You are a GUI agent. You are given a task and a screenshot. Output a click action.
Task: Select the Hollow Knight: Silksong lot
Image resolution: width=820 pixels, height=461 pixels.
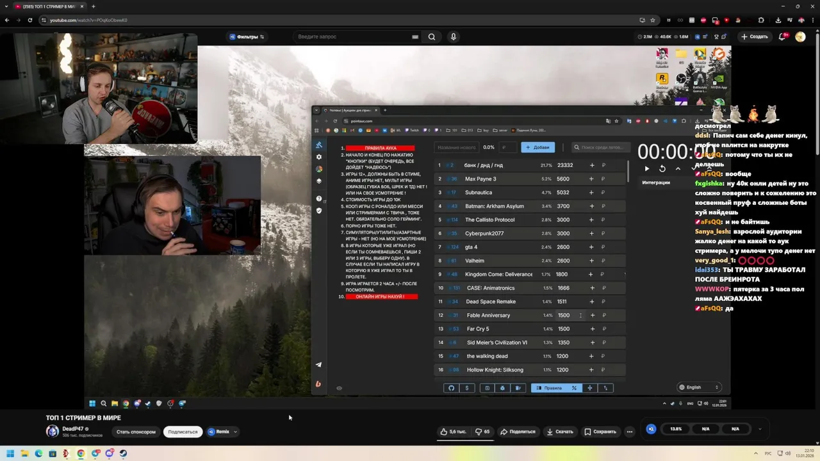coord(530,369)
